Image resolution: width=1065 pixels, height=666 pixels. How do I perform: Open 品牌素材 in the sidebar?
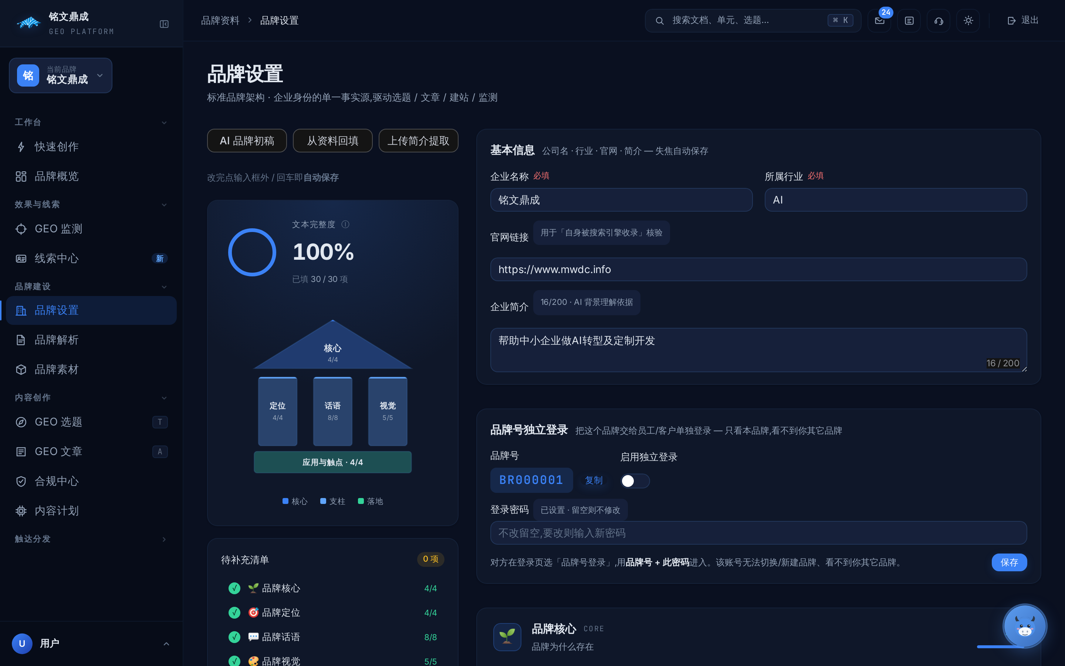pos(91,370)
